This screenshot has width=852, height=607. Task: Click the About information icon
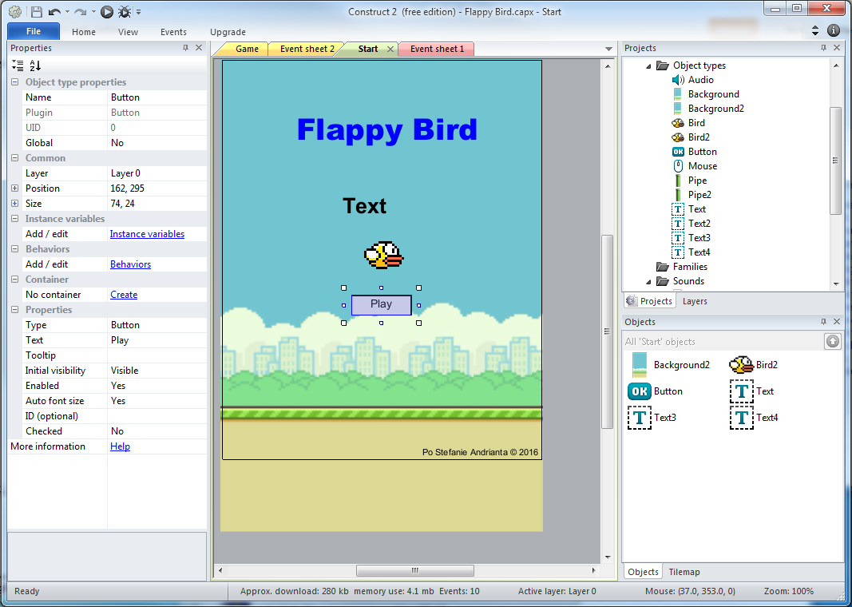point(833,30)
